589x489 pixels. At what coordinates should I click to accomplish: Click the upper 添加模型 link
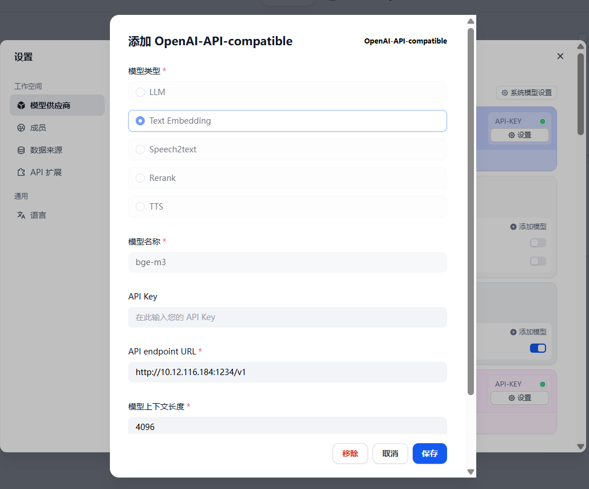tap(528, 227)
